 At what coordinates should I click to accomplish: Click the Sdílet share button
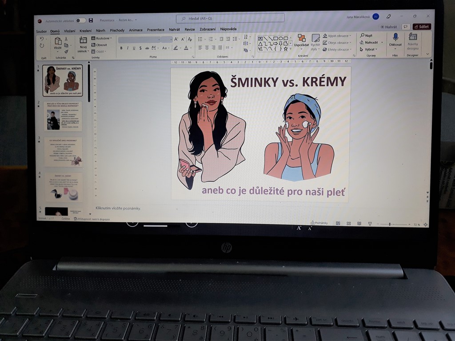[x=421, y=27]
